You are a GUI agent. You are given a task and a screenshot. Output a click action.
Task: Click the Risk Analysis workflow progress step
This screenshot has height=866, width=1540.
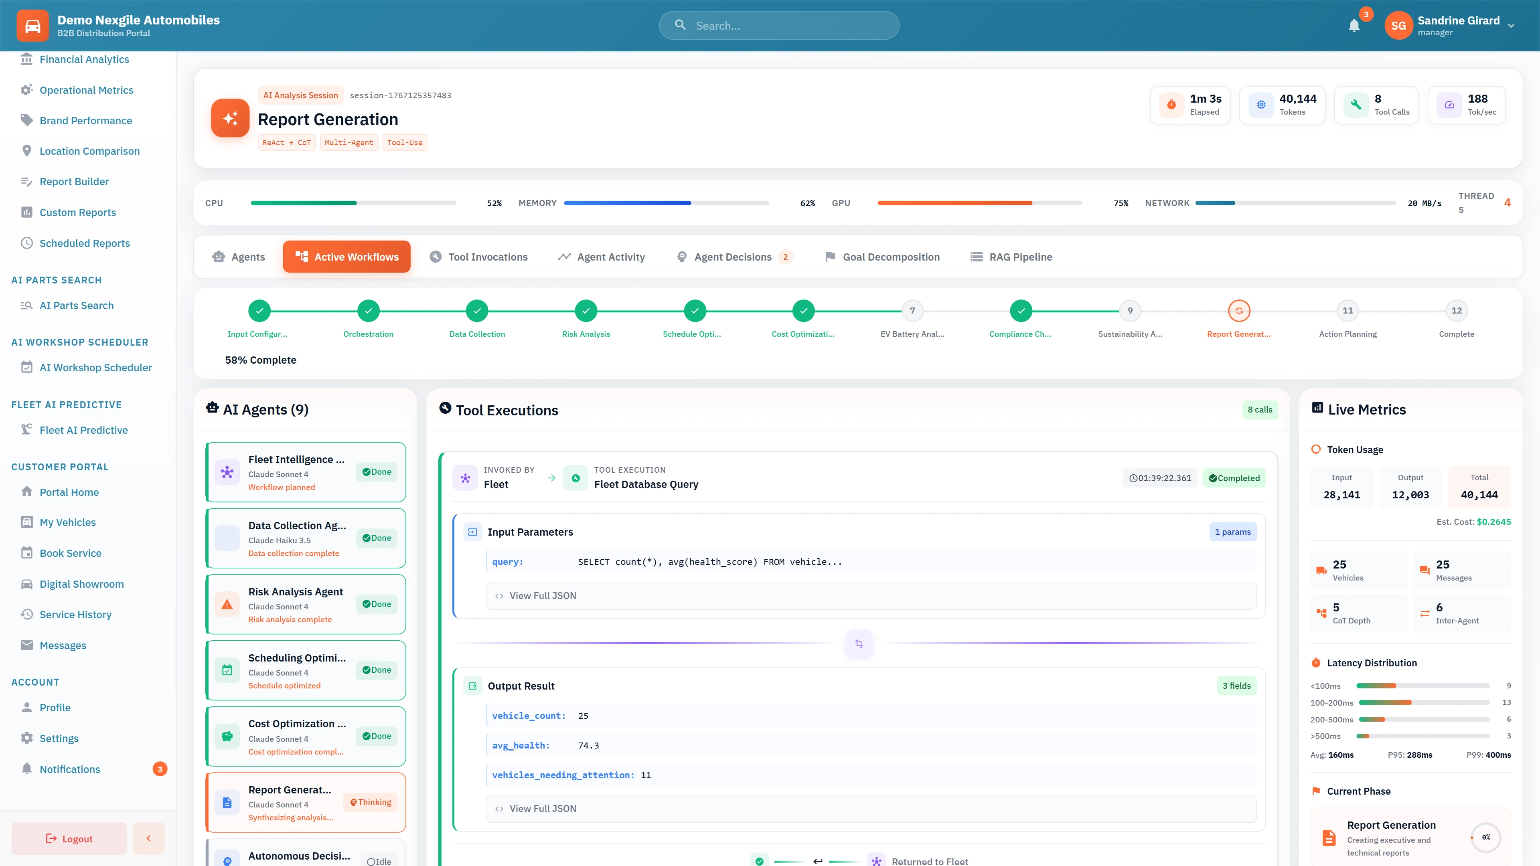point(586,310)
